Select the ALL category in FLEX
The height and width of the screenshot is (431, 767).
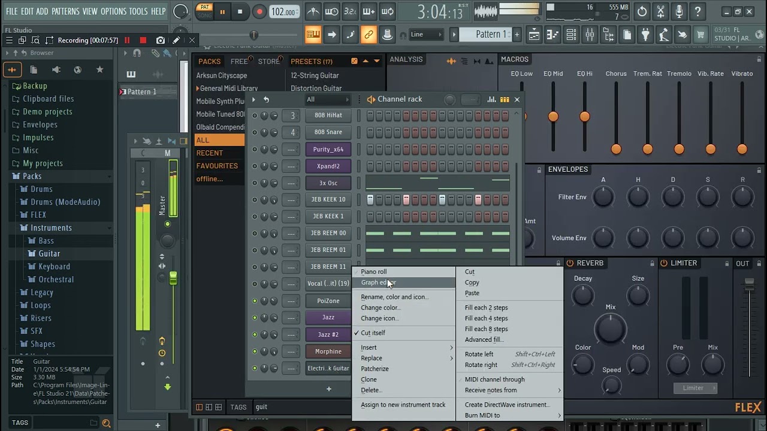coord(219,140)
